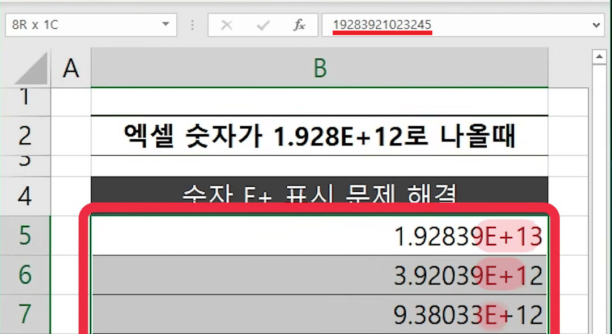Select column B header

(319, 68)
